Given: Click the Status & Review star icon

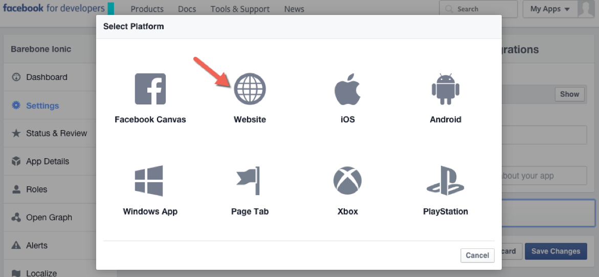Looking at the screenshot, I should click(x=16, y=133).
